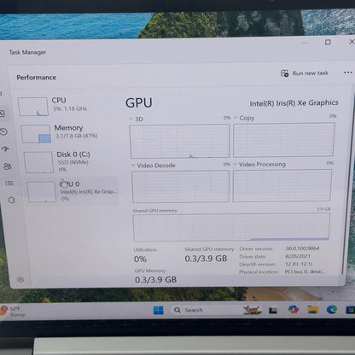Open the Startup apps sidebar icon

(5, 148)
